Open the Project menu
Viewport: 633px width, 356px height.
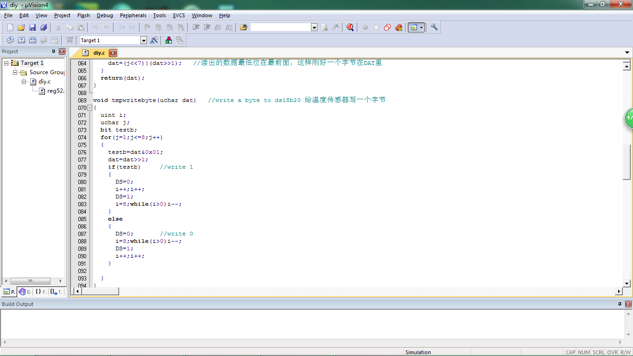point(62,15)
